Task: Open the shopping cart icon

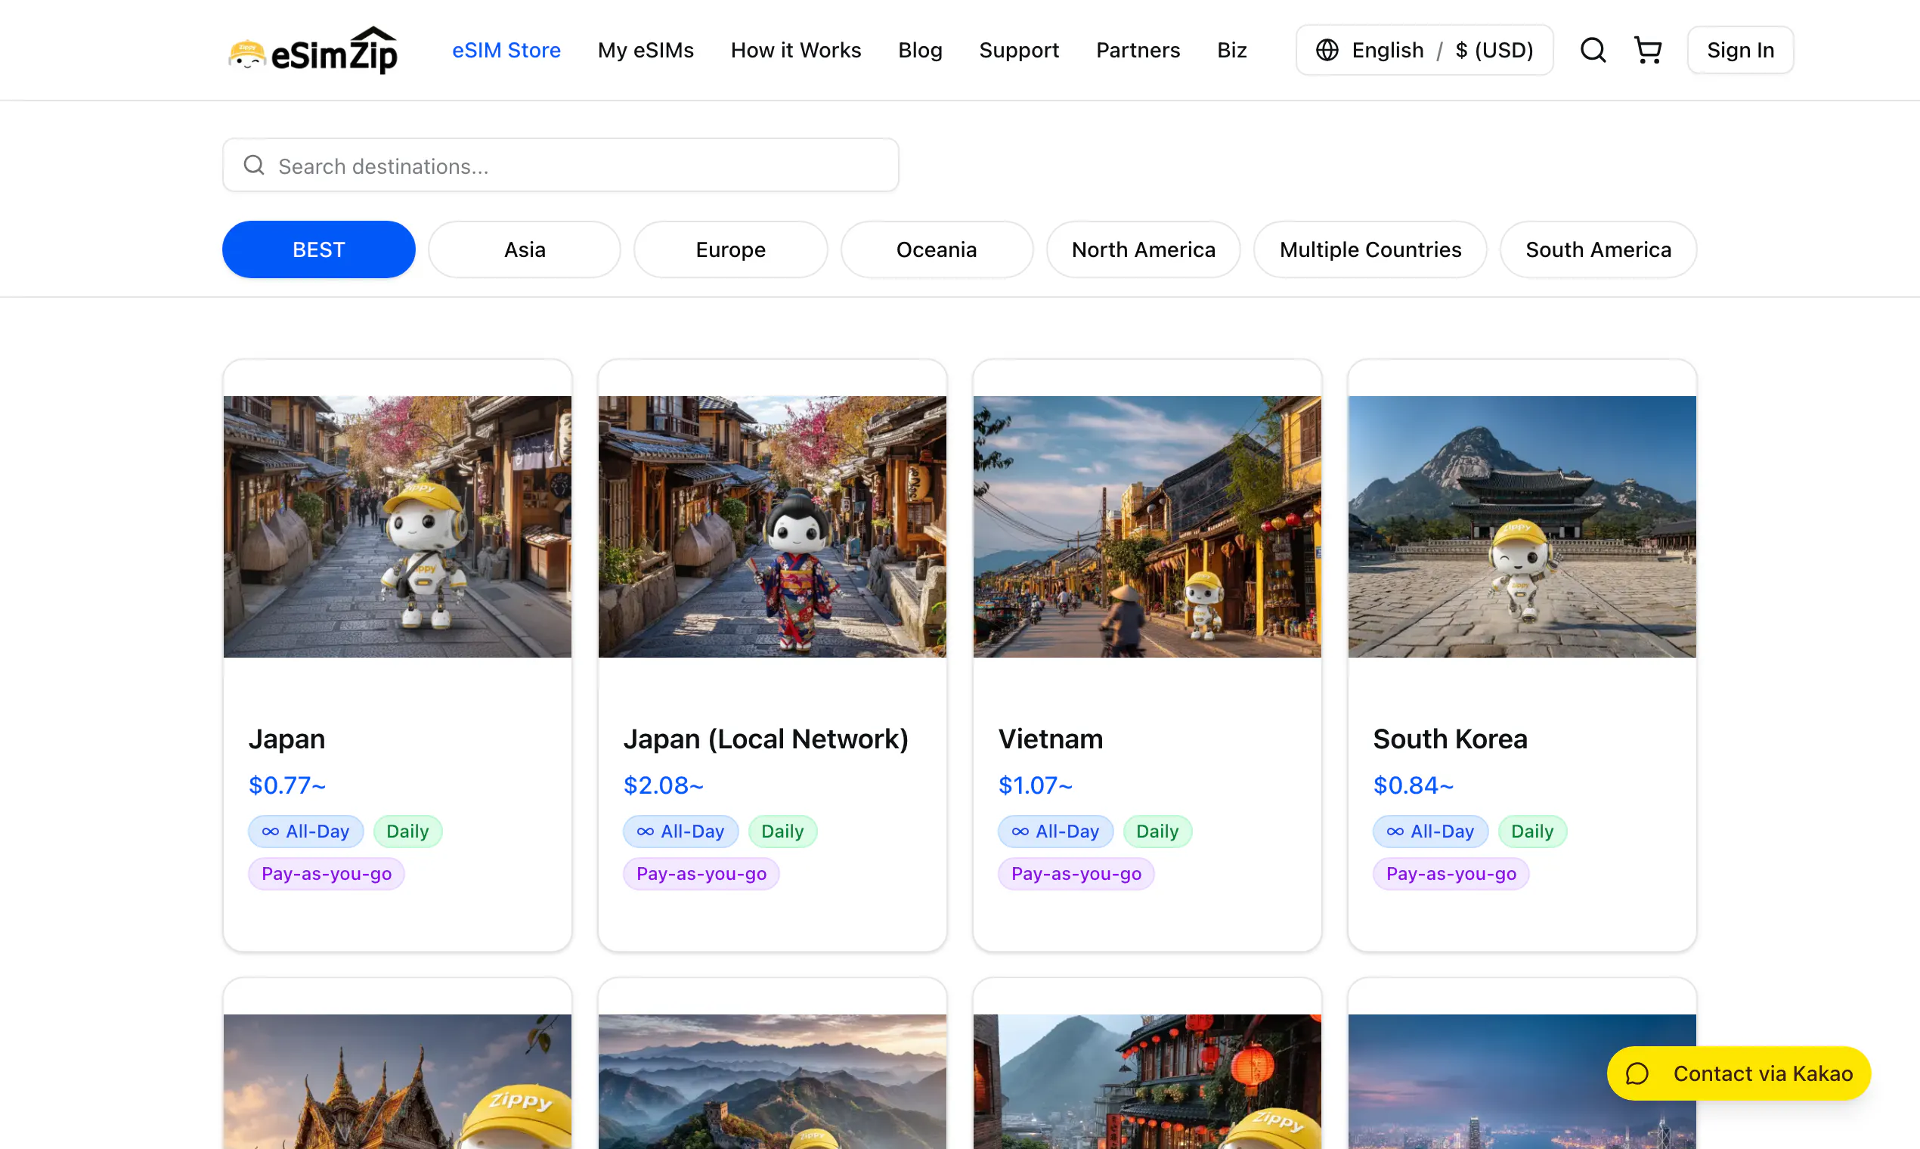Action: coord(1647,51)
